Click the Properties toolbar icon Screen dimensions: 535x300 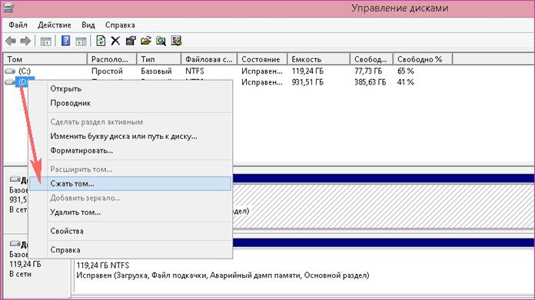[131, 41]
